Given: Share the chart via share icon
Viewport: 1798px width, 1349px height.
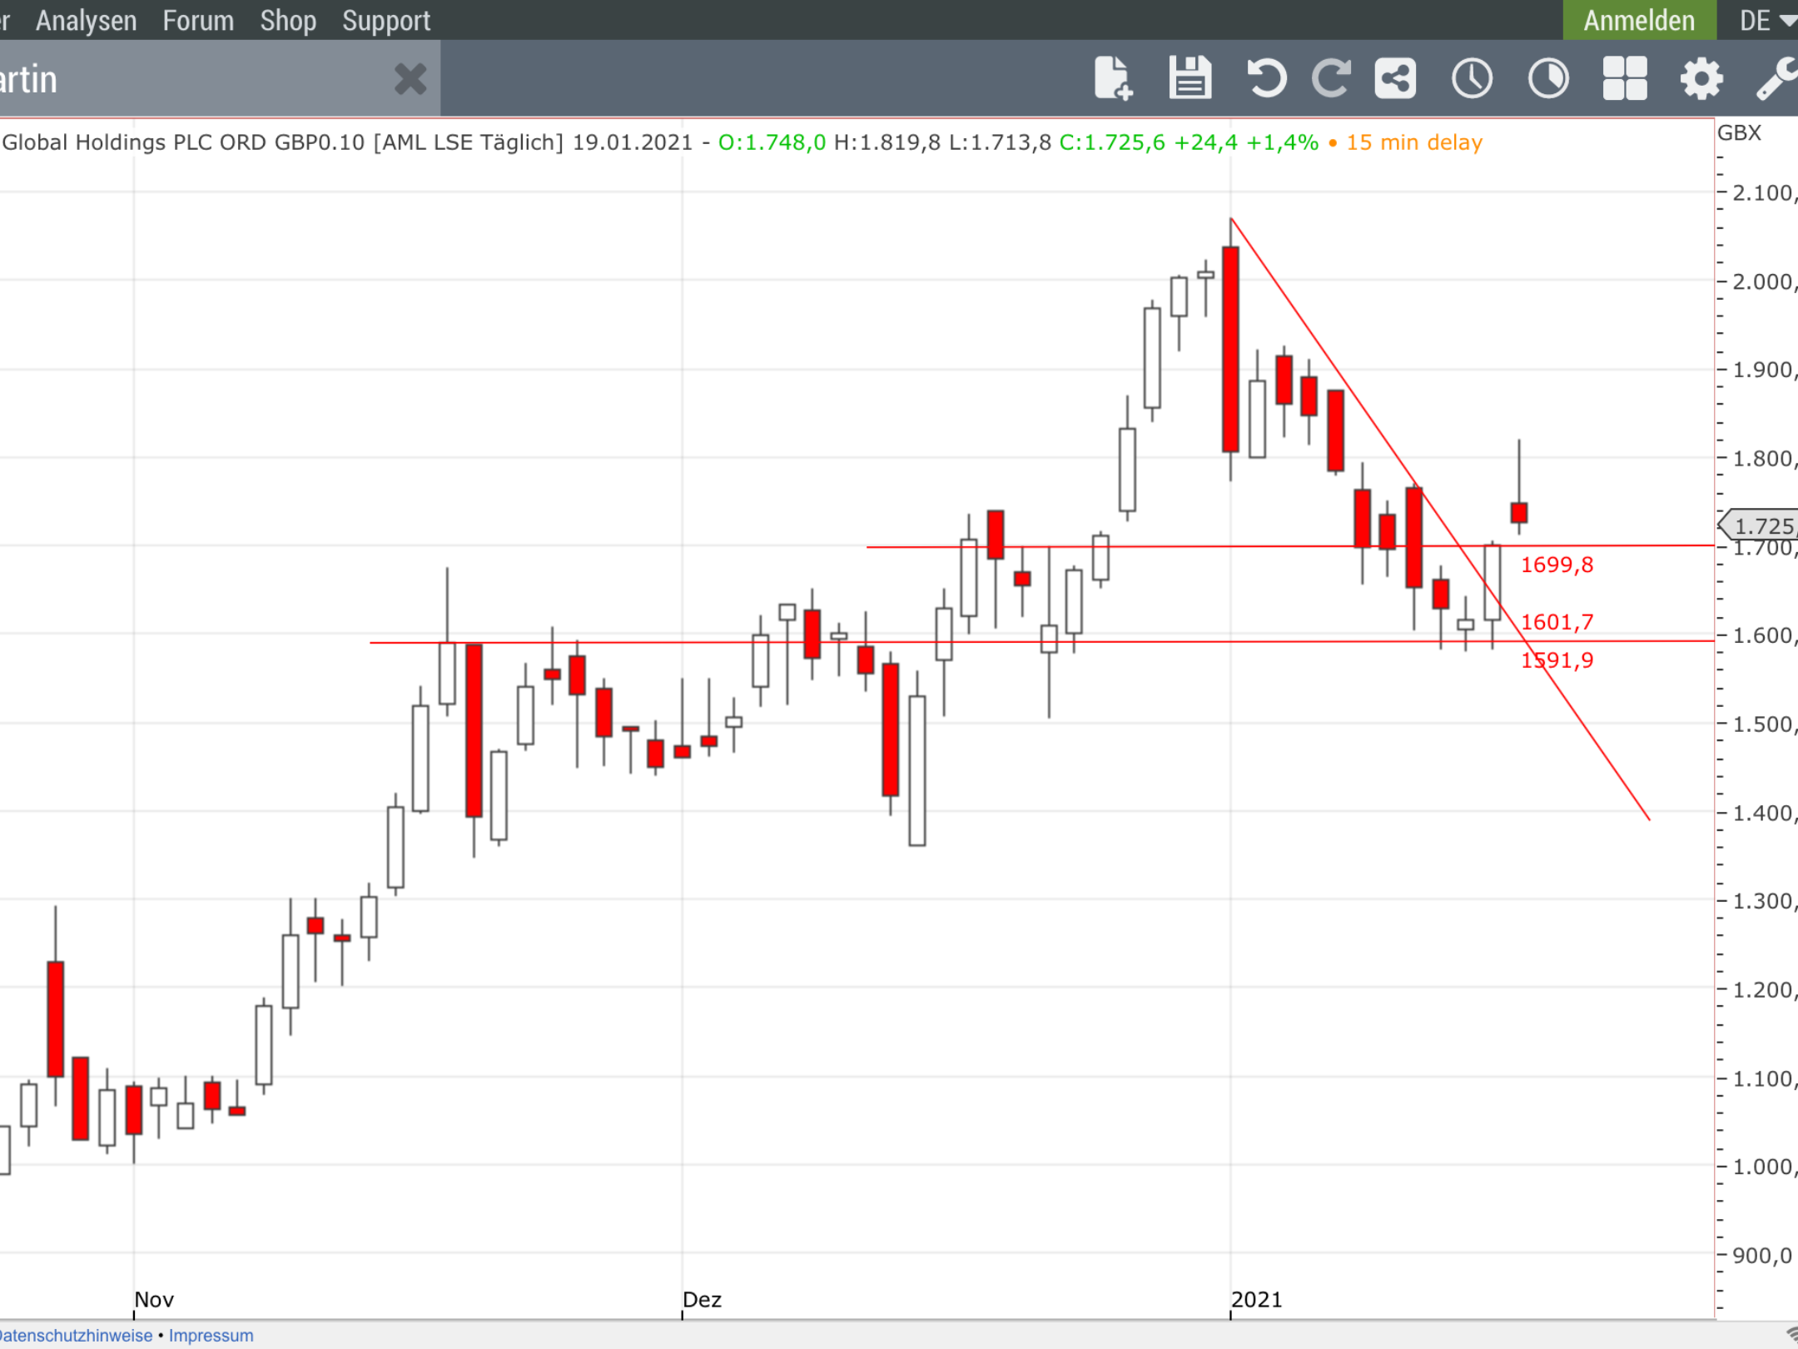Looking at the screenshot, I should (1395, 78).
